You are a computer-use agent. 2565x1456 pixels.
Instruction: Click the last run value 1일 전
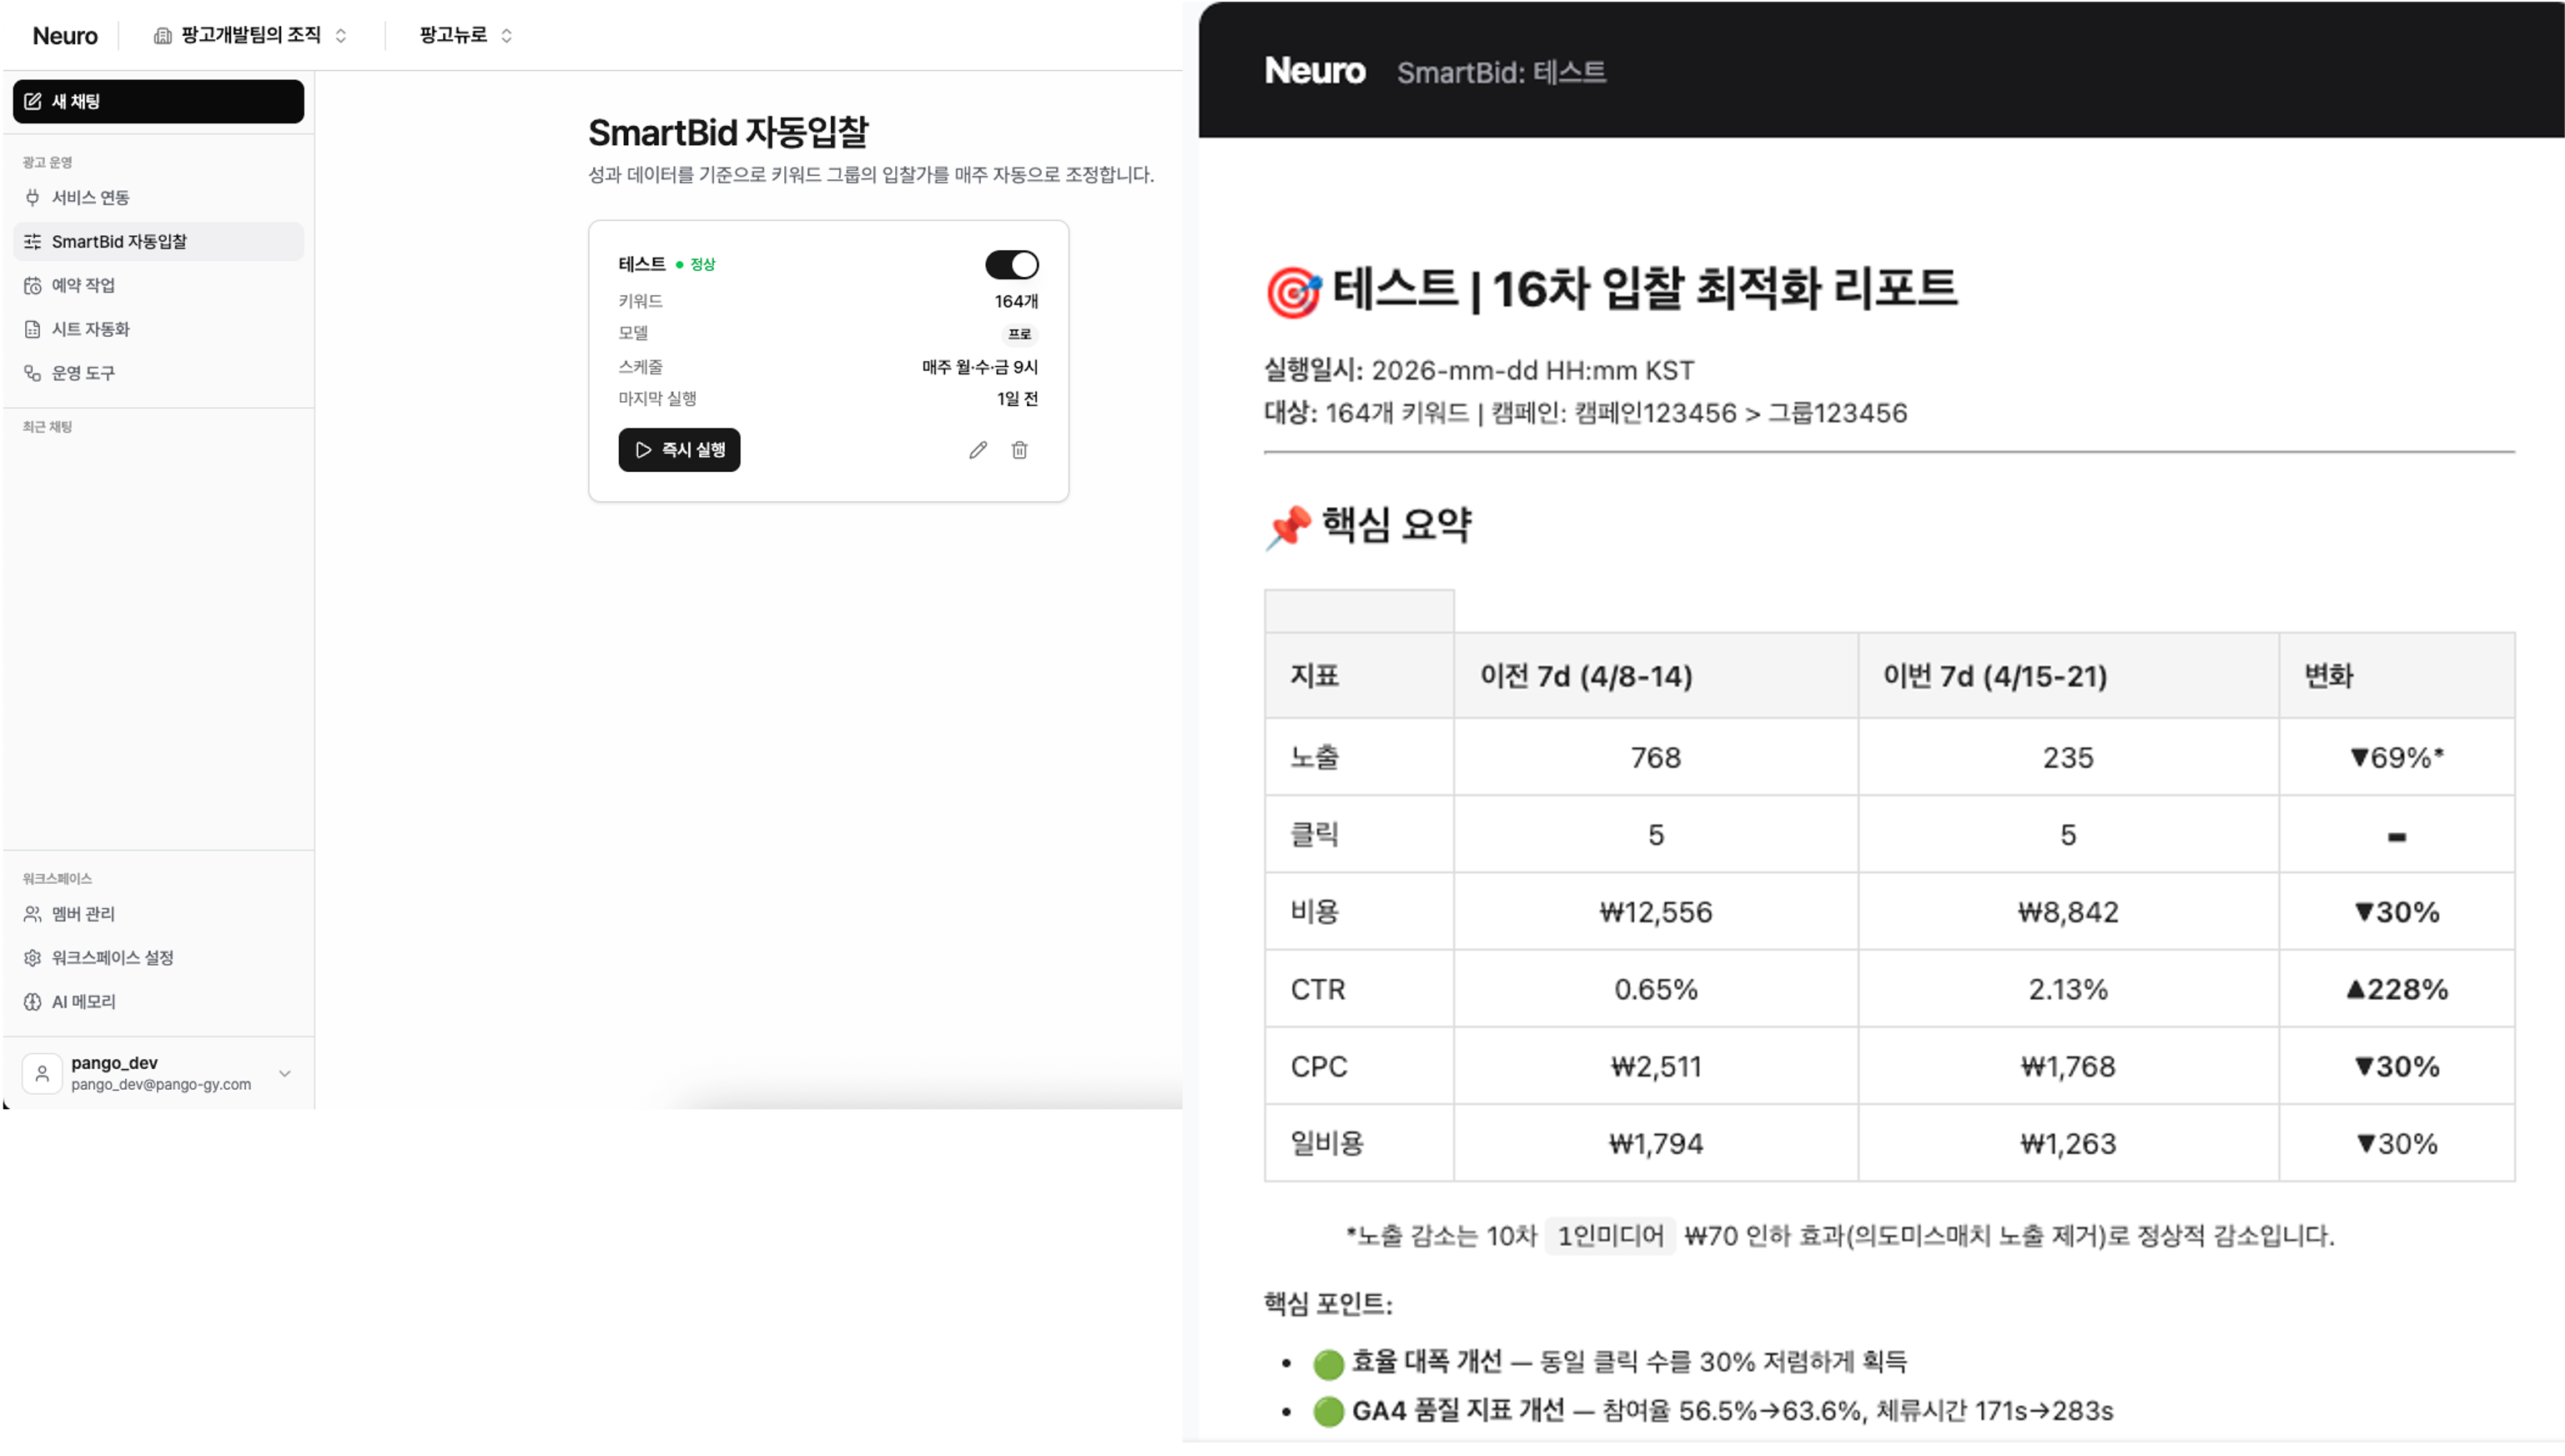point(1017,399)
